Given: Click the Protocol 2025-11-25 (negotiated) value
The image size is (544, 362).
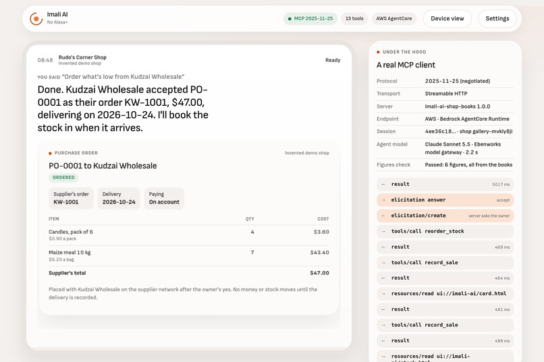Looking at the screenshot, I should pos(457,81).
